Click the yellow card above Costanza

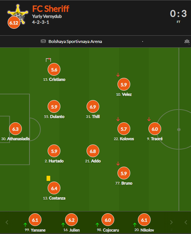click(48, 178)
